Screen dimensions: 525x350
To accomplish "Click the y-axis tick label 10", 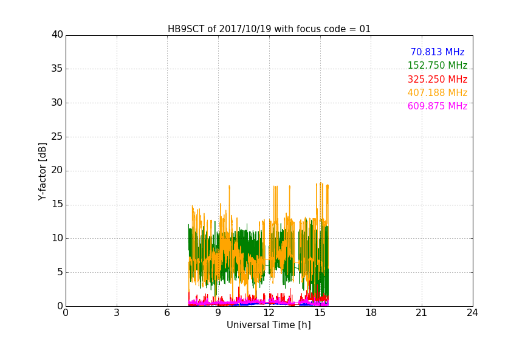I will [57, 238].
